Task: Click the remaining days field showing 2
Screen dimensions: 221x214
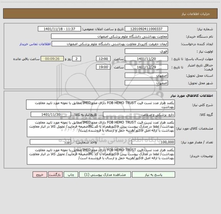Action: [x=76, y=59]
